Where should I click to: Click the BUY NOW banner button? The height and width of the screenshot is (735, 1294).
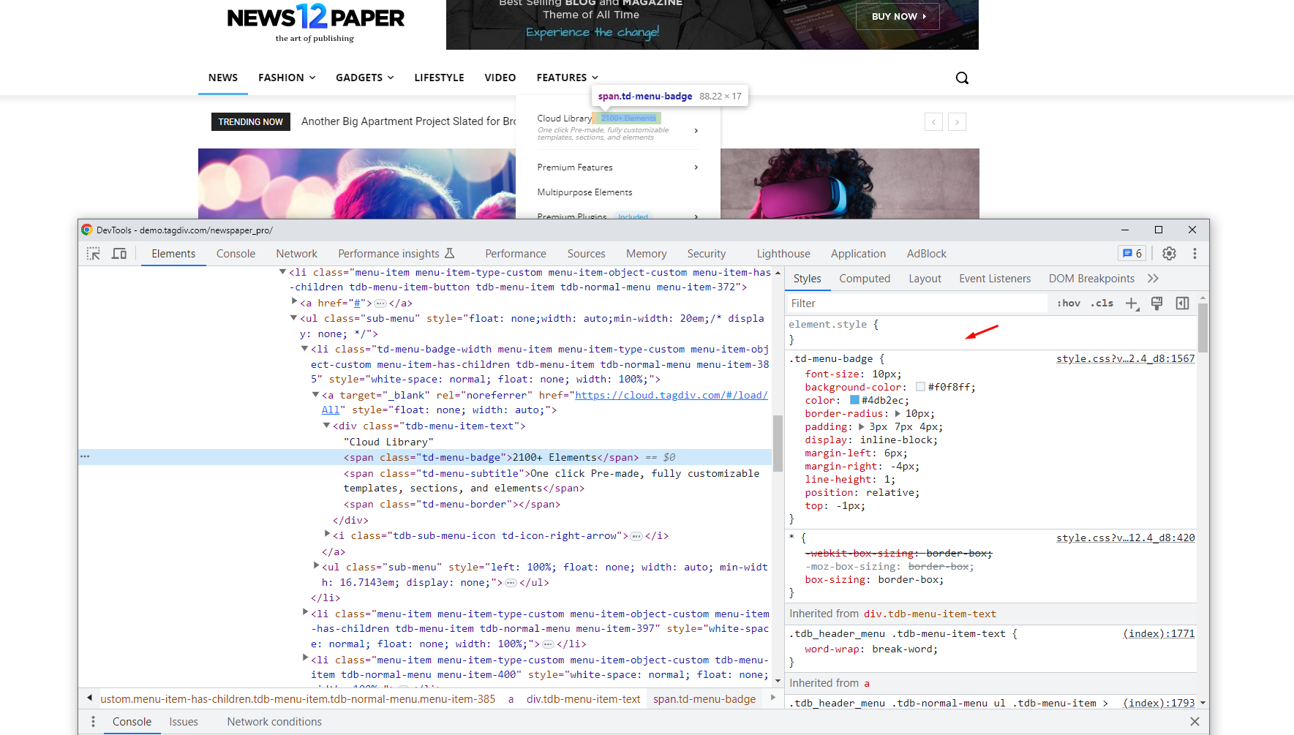(x=898, y=16)
